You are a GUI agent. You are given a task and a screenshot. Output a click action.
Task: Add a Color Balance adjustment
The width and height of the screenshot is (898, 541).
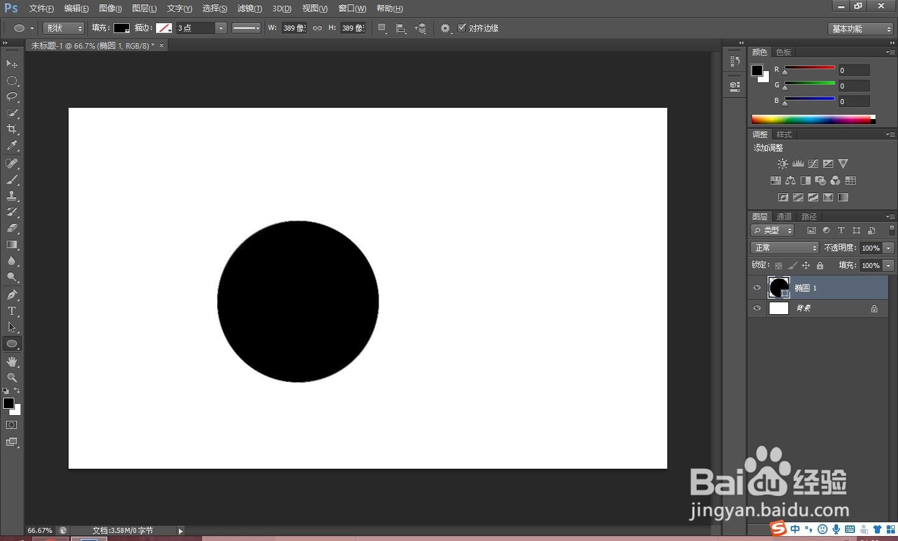tap(791, 181)
